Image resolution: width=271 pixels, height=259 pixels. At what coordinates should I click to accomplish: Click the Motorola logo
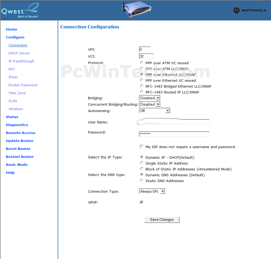[x=250, y=10]
